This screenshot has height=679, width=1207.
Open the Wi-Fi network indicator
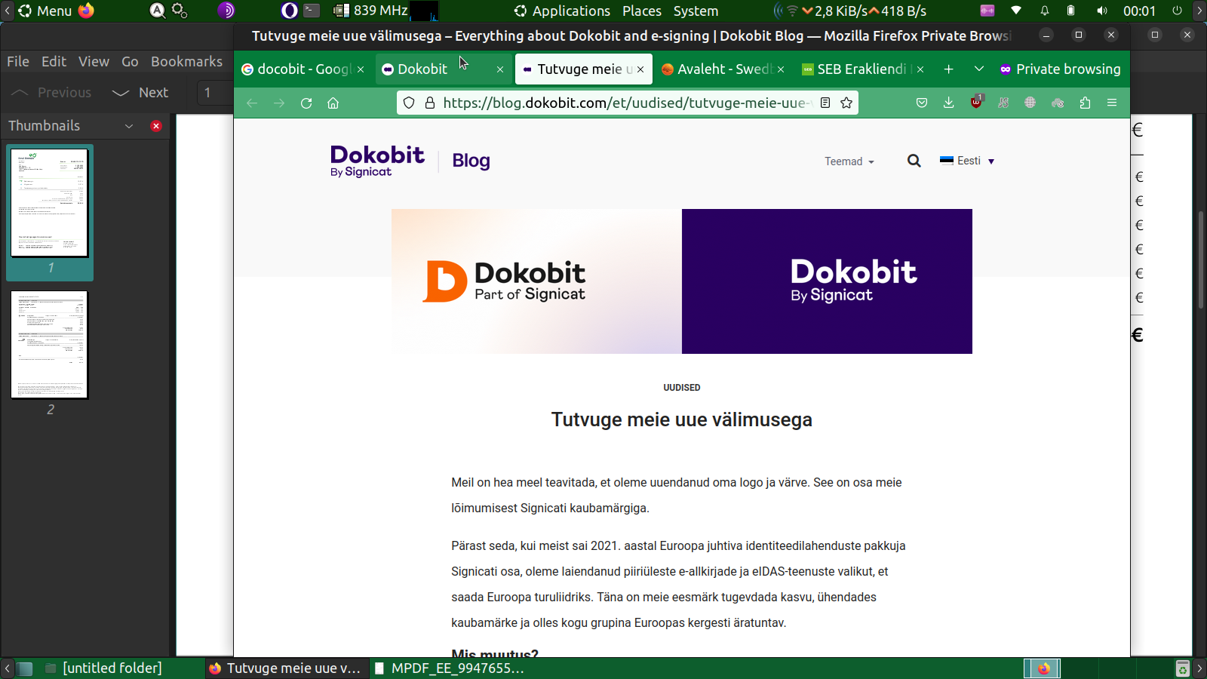1016,11
